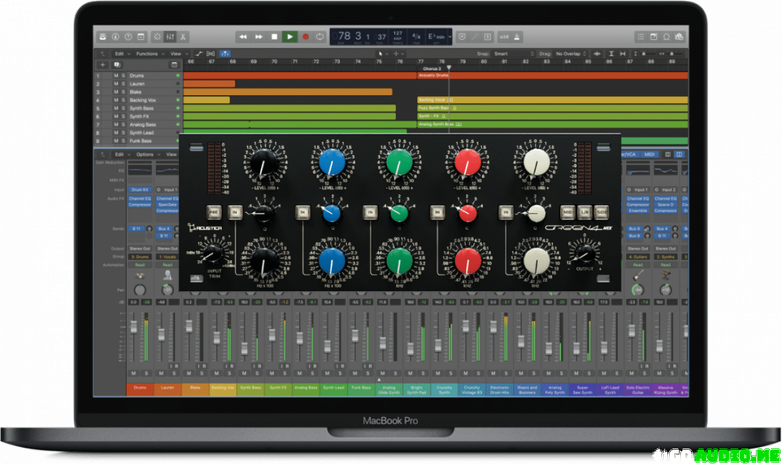Open the Scissors editors button
This screenshot has height=464, width=782.
(x=183, y=37)
